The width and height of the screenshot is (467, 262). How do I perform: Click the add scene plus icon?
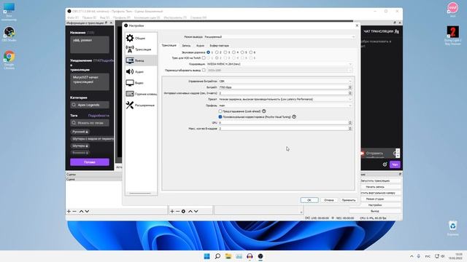tap(69, 211)
